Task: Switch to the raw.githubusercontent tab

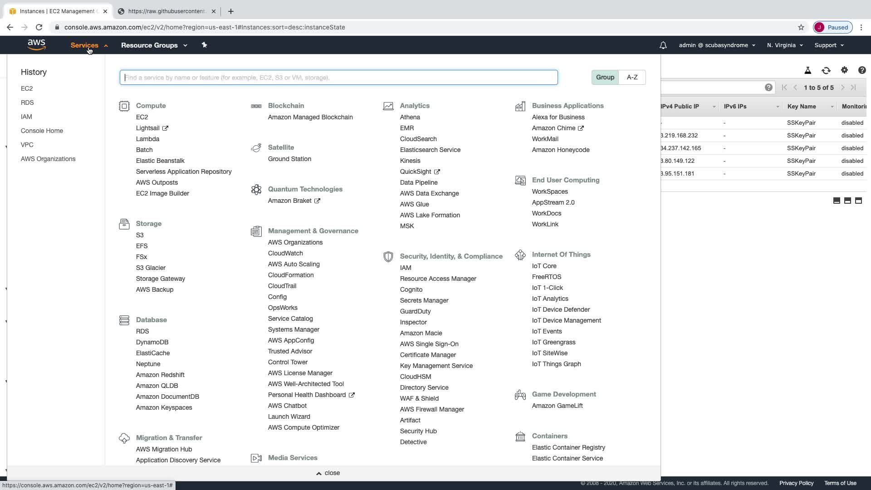Action: tap(166, 11)
